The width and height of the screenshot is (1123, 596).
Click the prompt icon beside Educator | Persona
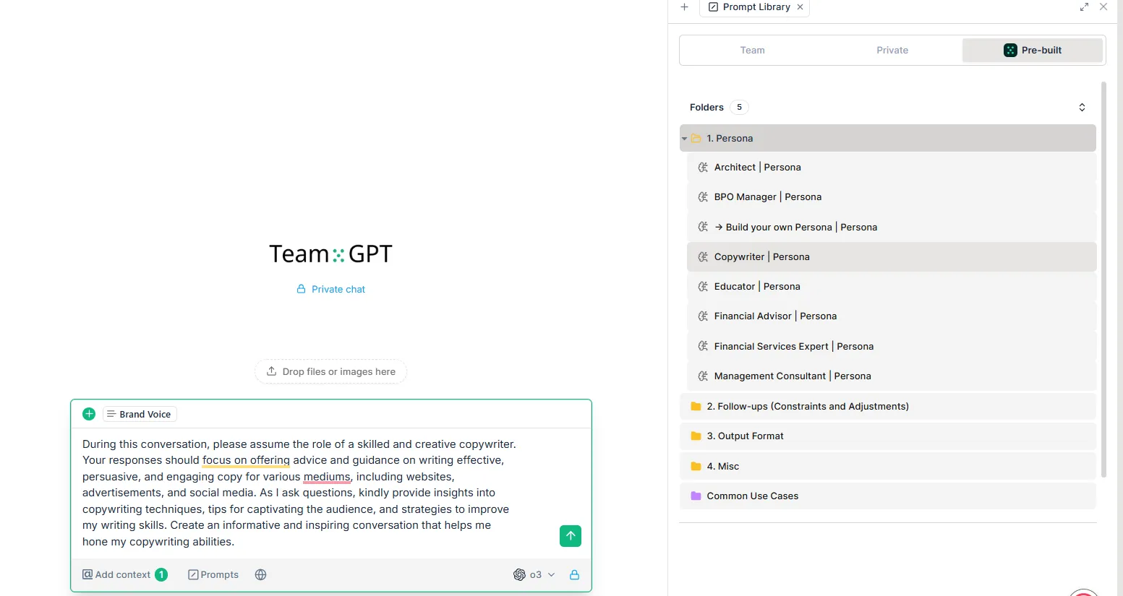point(702,287)
